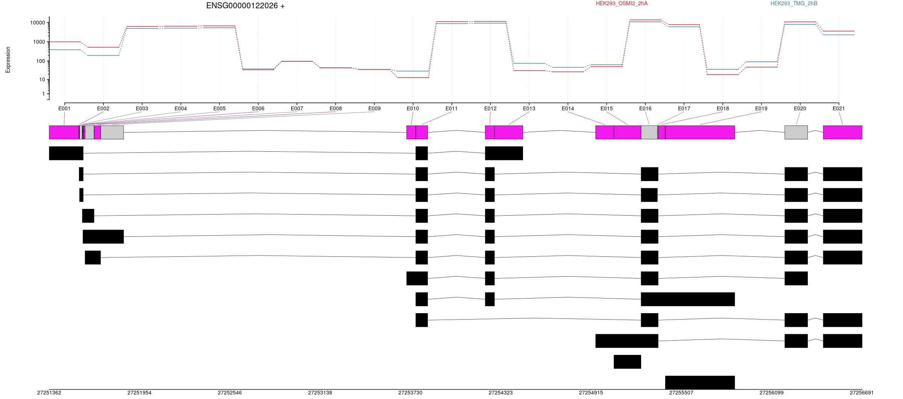
Task: Click the gray exon block below E020
Action: pyautogui.click(x=796, y=132)
